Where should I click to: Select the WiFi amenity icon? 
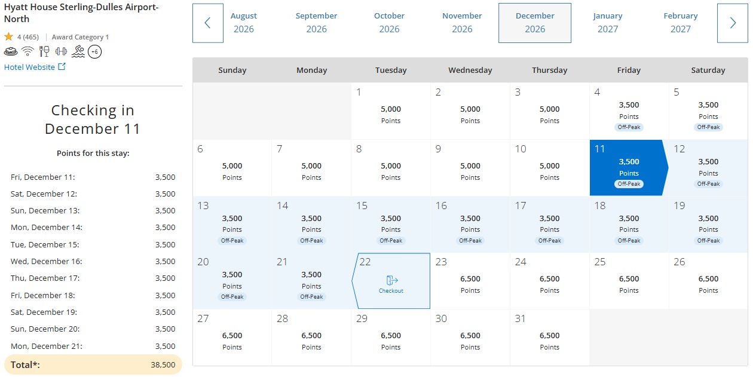point(27,51)
